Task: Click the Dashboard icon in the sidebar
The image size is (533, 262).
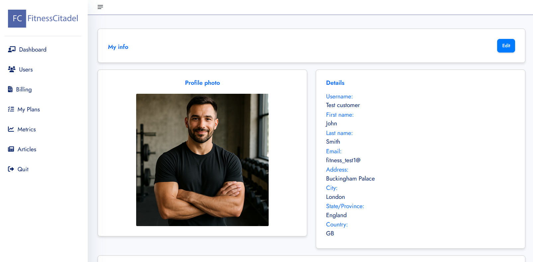Action: click(12, 49)
